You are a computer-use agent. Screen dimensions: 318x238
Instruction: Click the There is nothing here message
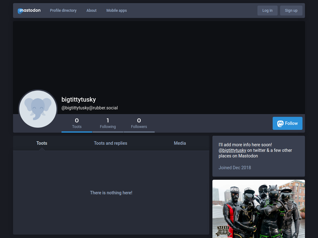tap(111, 193)
